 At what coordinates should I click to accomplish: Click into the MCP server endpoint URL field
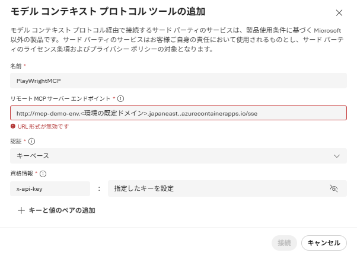(178, 113)
